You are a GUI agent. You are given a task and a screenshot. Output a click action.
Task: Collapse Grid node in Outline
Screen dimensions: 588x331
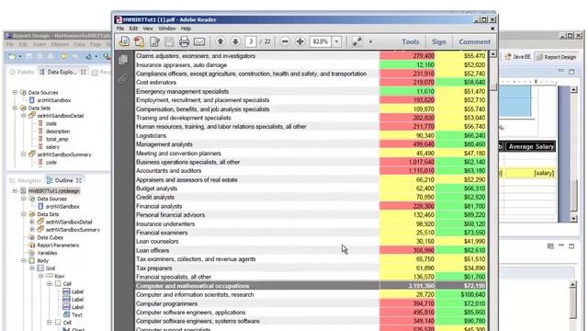pos(32,268)
